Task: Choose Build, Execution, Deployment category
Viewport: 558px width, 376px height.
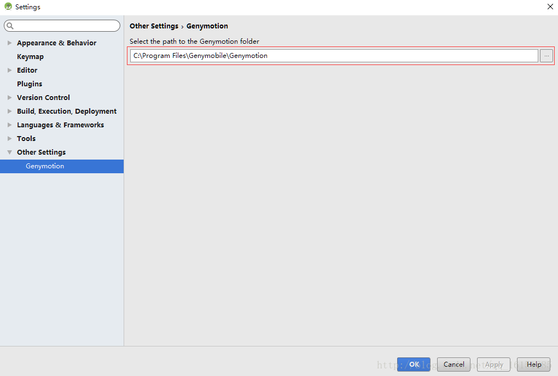Action: 67,111
